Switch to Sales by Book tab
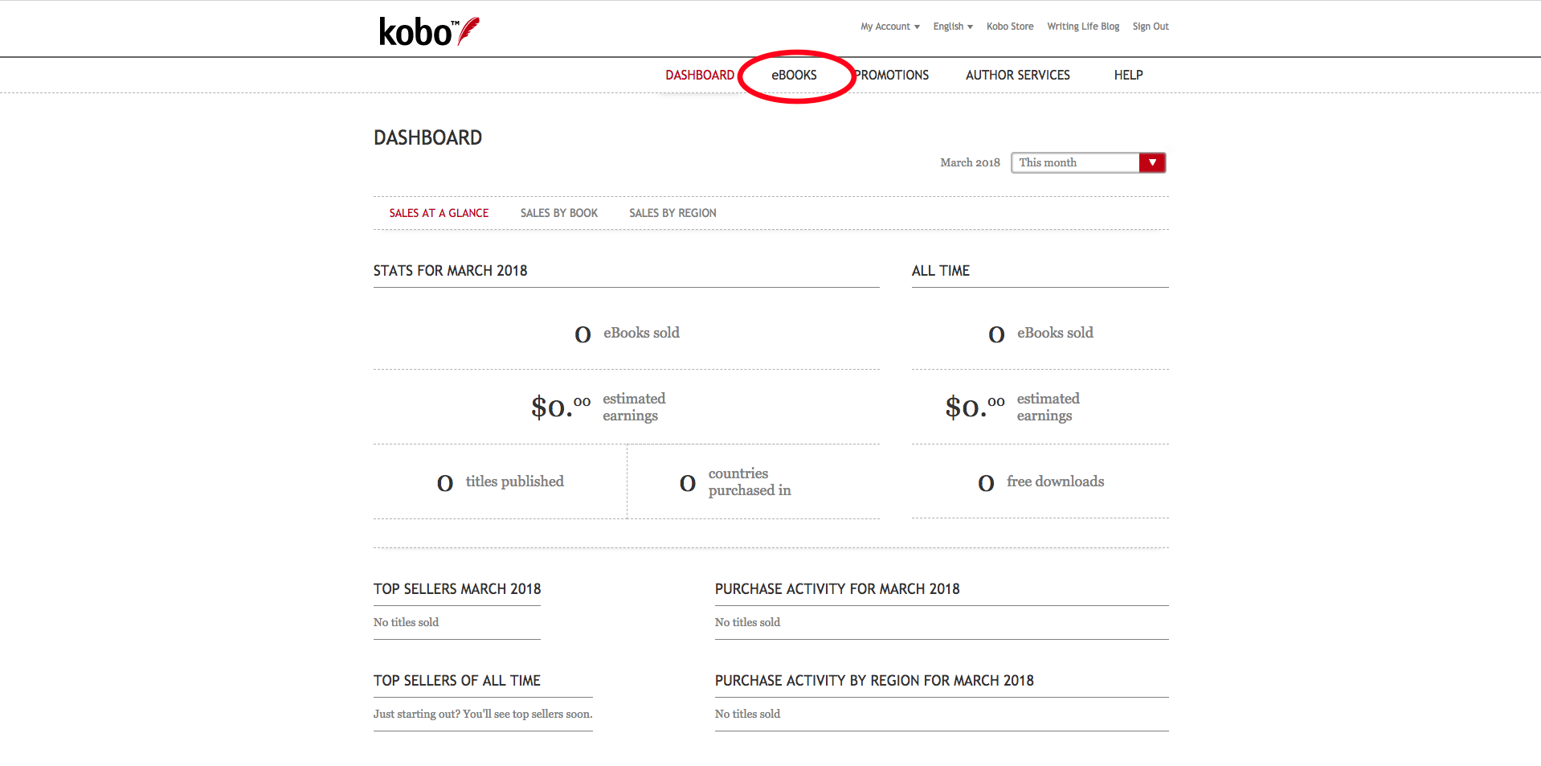This screenshot has width=1541, height=766. coord(558,213)
